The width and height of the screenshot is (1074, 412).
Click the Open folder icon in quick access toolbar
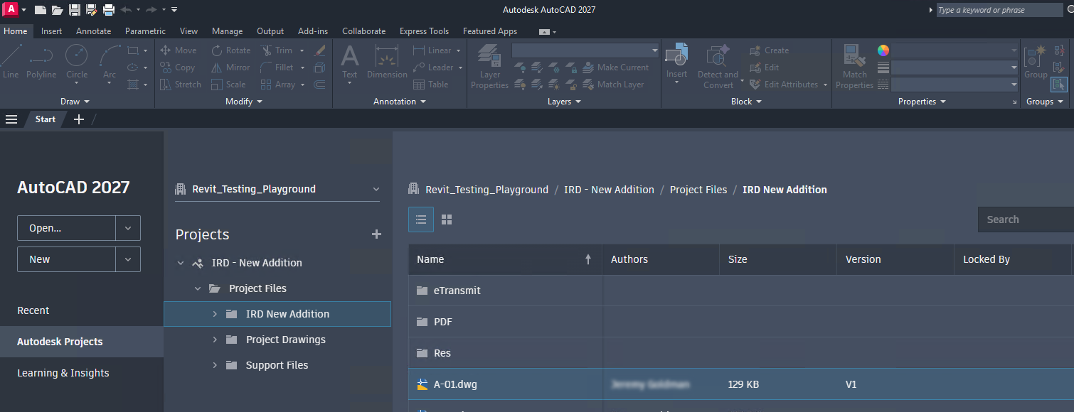58,10
